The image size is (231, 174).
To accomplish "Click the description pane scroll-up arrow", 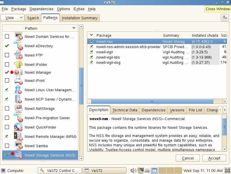I will [x=224, y=117].
